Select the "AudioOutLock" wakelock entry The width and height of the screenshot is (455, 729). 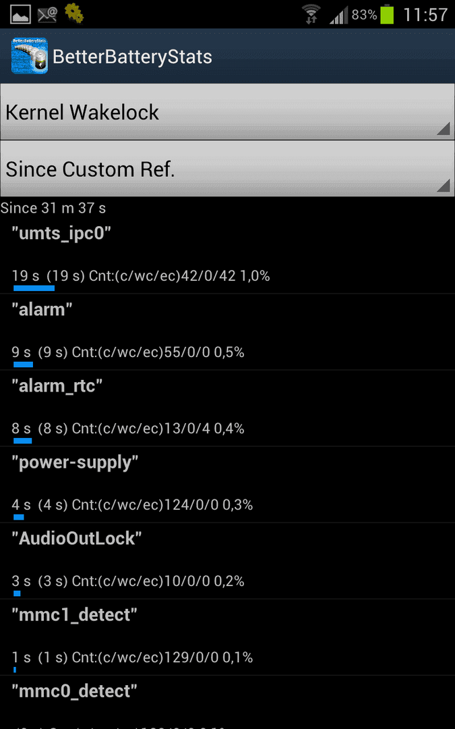point(228,561)
